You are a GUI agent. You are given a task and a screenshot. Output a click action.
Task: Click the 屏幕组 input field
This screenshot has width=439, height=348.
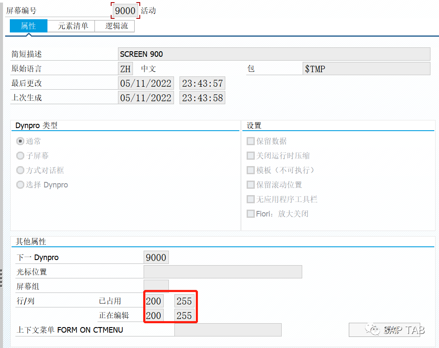click(156, 286)
